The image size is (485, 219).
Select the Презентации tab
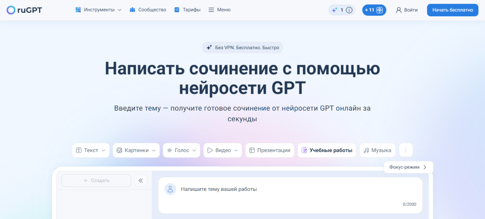[x=269, y=150]
